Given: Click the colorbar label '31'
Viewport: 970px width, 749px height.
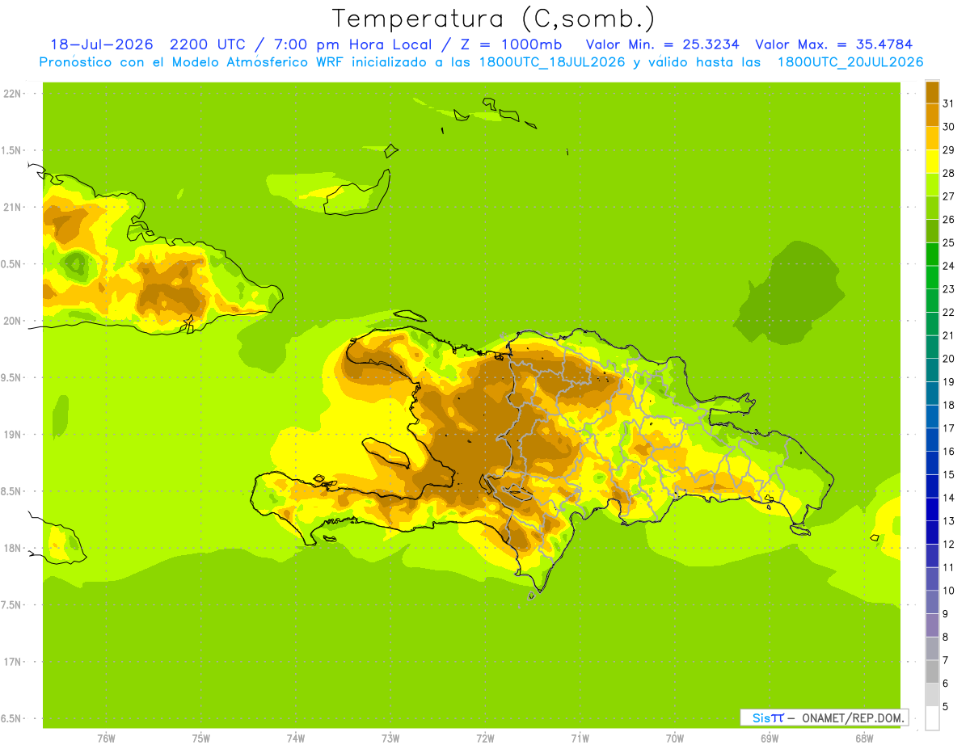Looking at the screenshot, I should point(948,103).
